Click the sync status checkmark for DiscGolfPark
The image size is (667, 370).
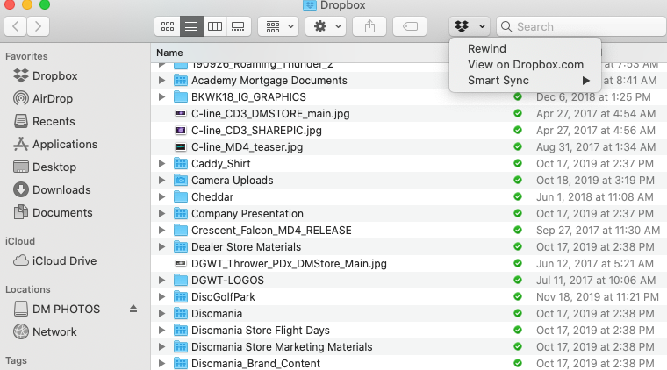518,296
